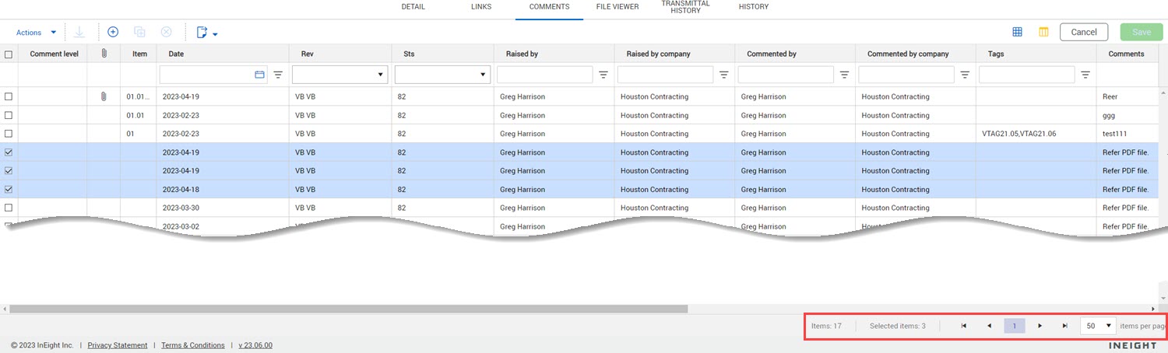This screenshot has height=353, width=1168.
Task: Open the Actions dropdown menu
Action: tap(36, 33)
